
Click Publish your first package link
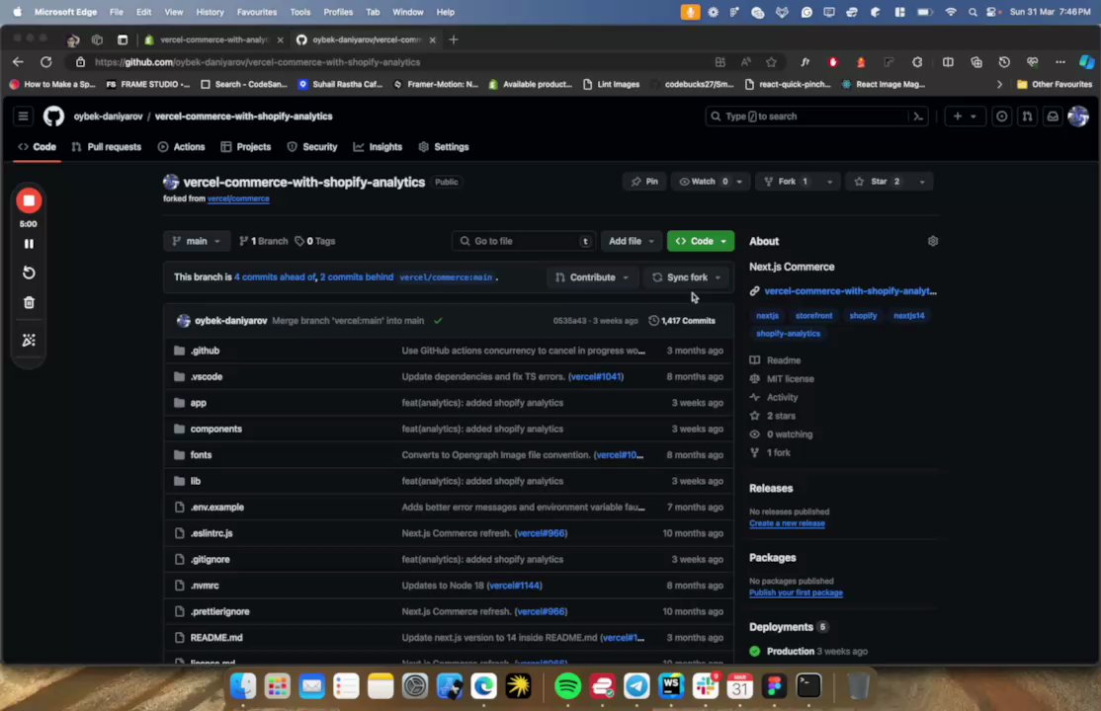tap(796, 593)
